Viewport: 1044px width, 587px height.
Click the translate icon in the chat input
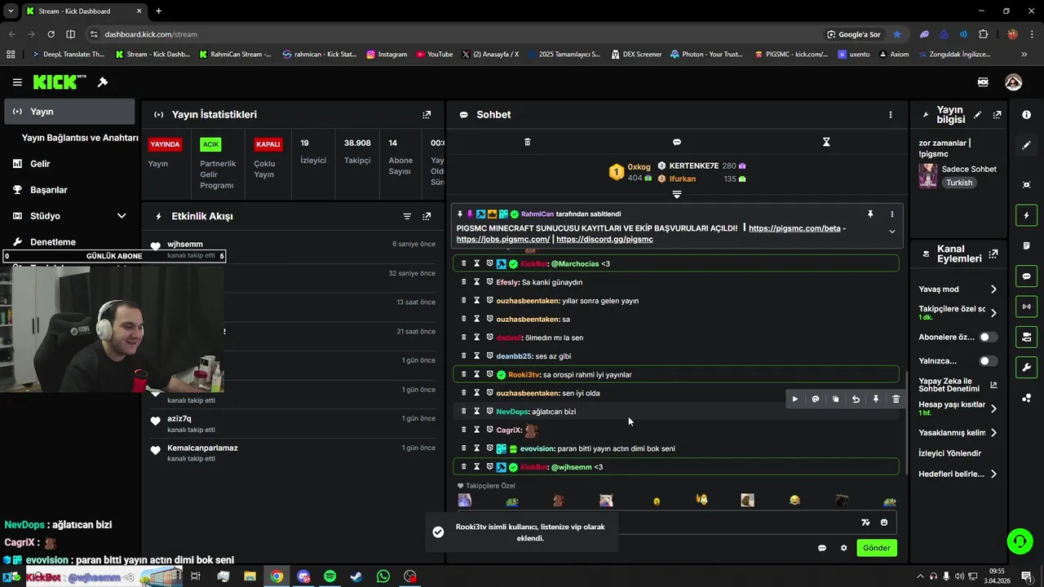point(865,523)
